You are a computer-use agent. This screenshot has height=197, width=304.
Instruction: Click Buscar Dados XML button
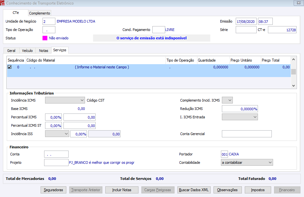pos(194,190)
